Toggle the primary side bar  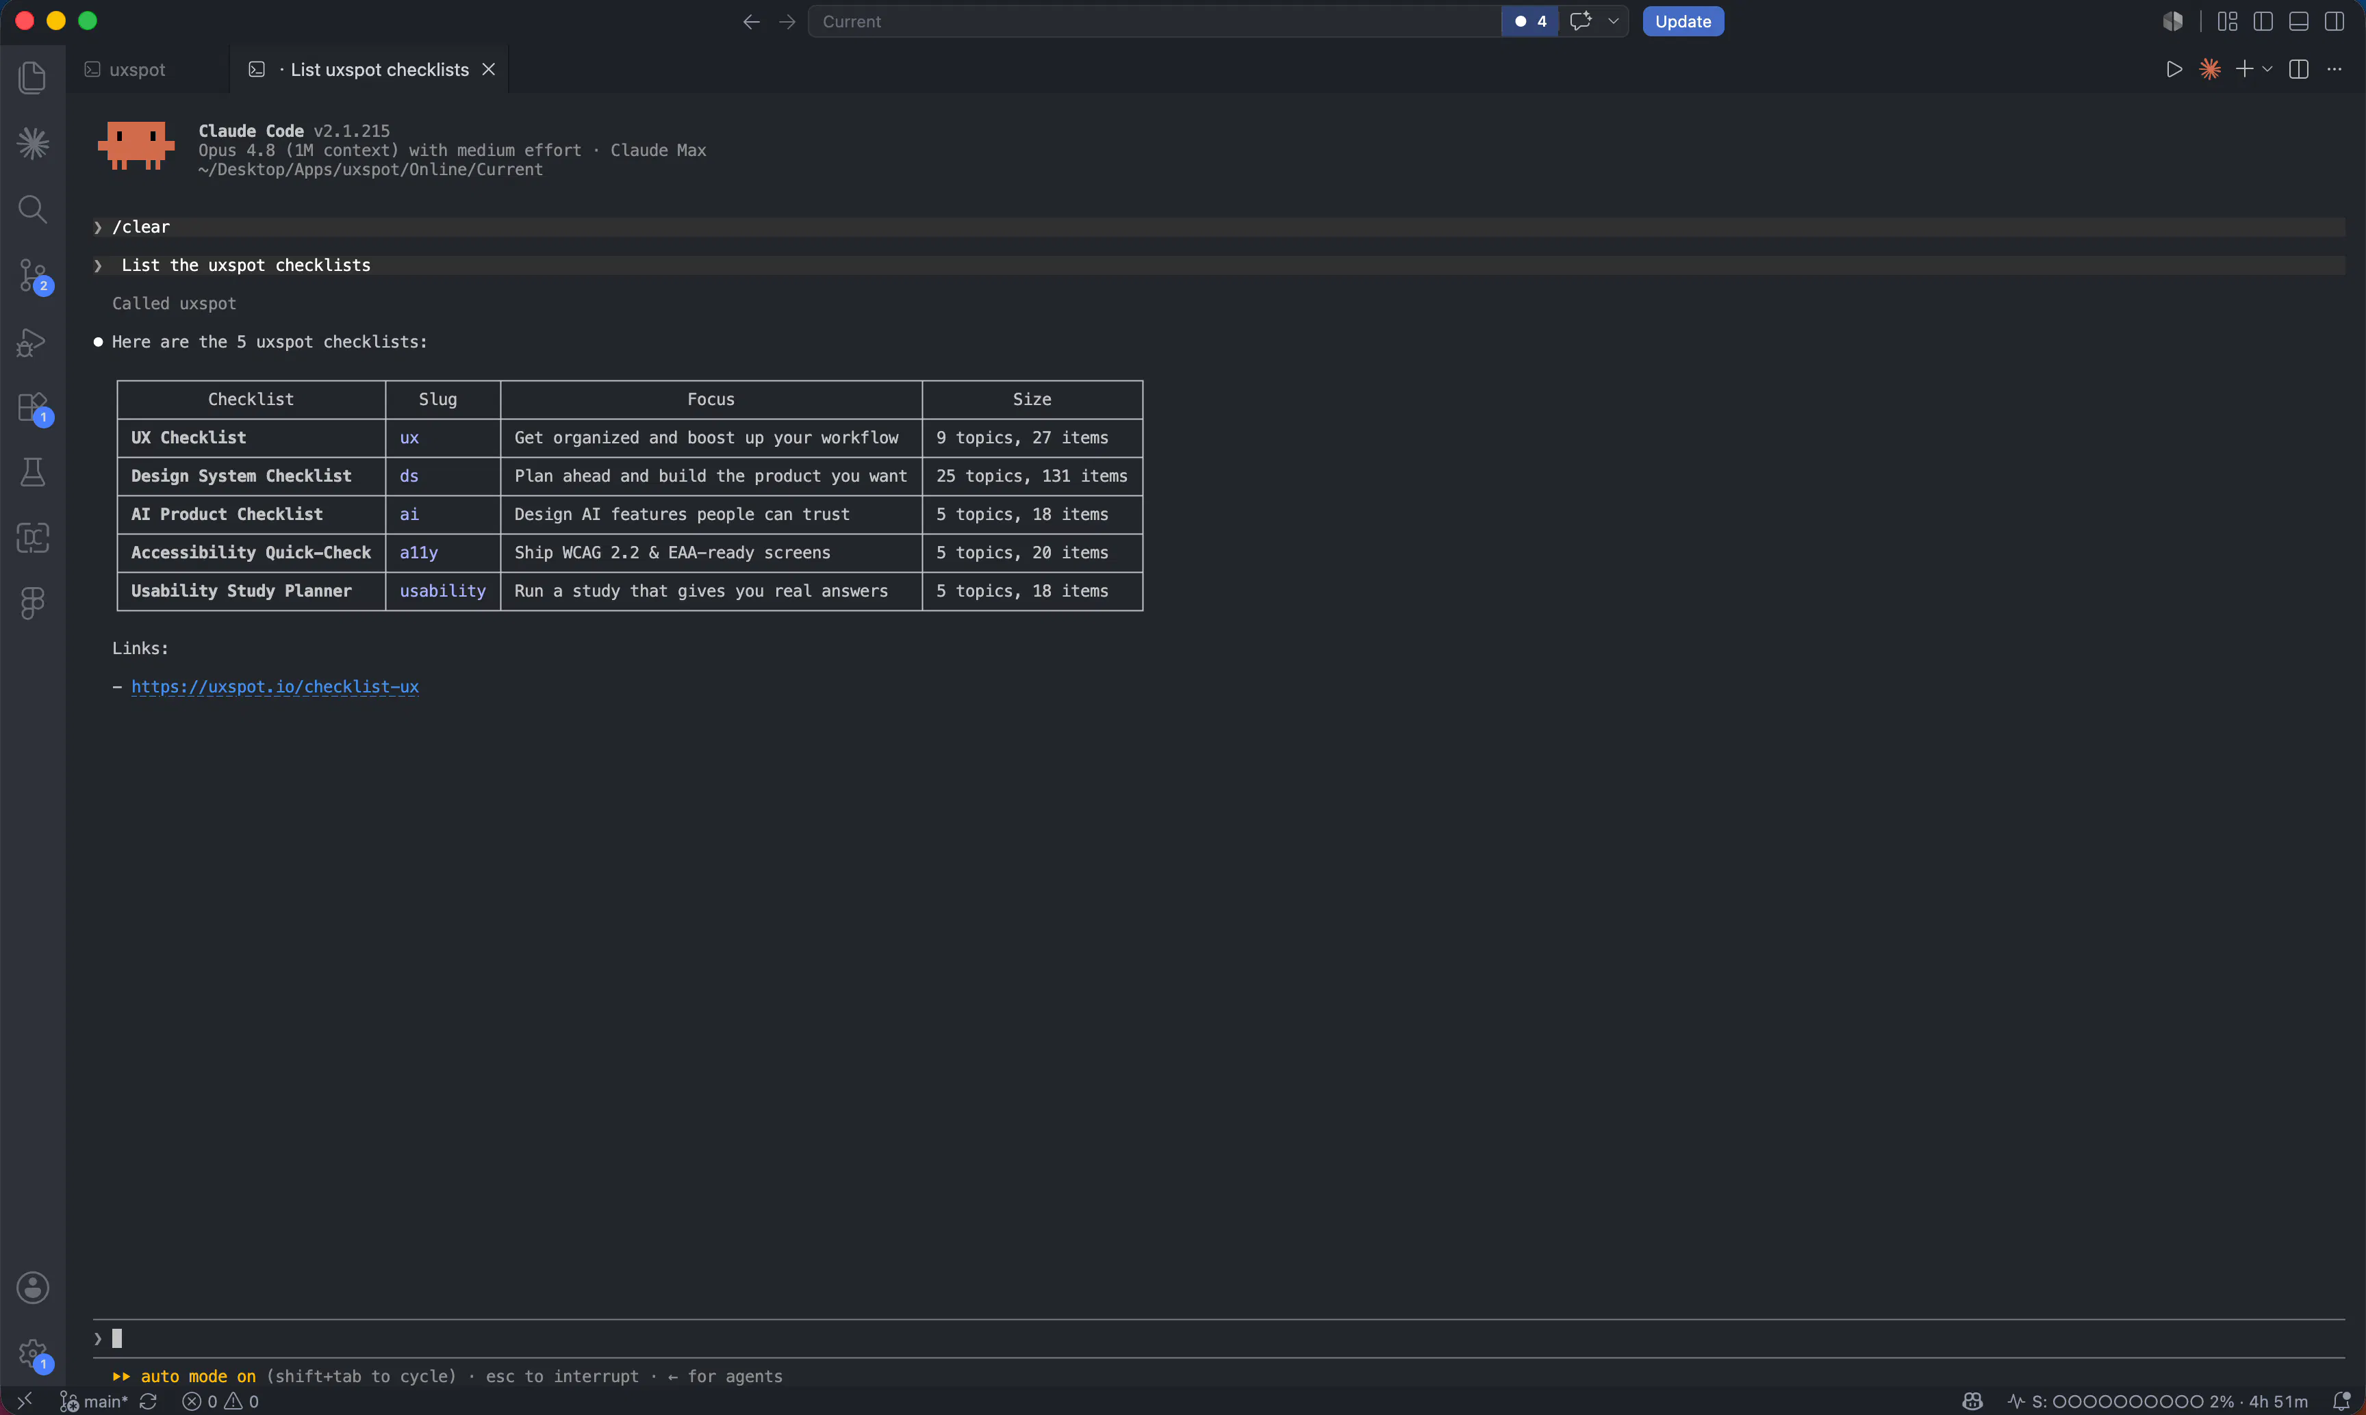coord(2263,21)
